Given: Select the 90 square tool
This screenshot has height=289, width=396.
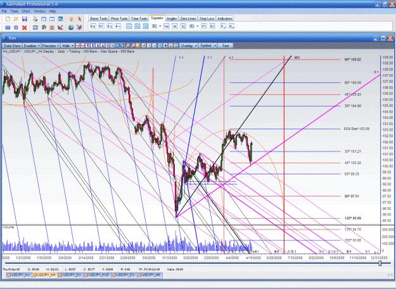Looking at the screenshot, I should click(x=174, y=26).
